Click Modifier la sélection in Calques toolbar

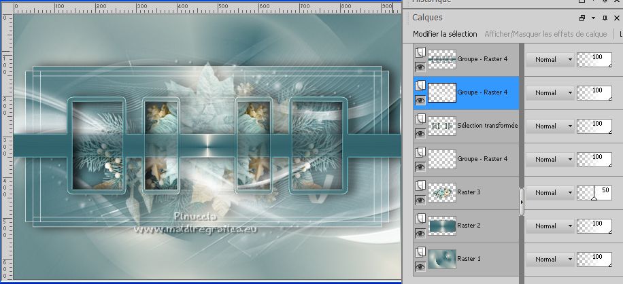coord(445,34)
